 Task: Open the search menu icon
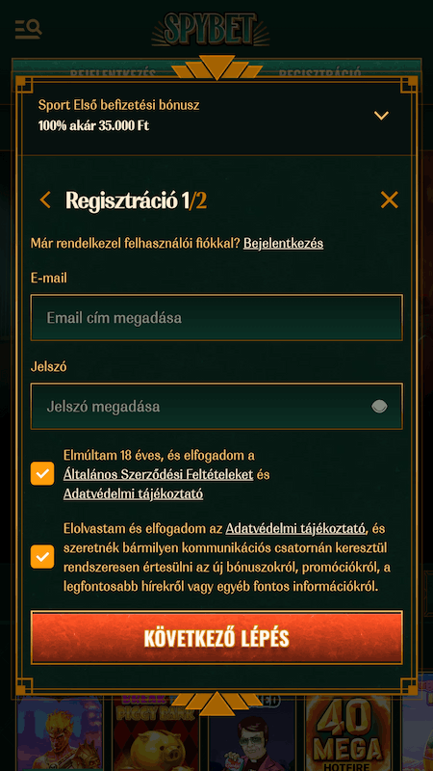pyautogui.click(x=29, y=29)
